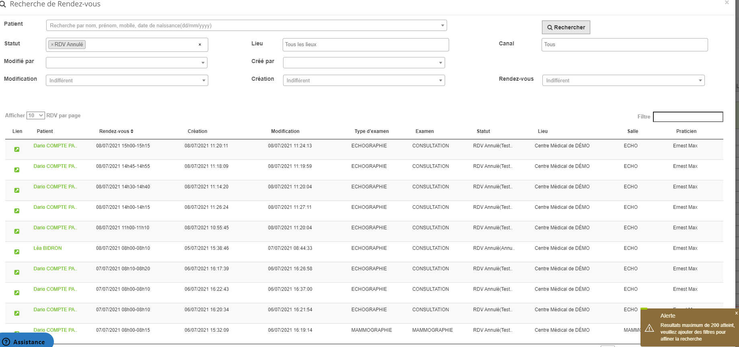Open link icon for 15h00-15h15 appointment
This screenshot has height=347, width=739.
17,149
